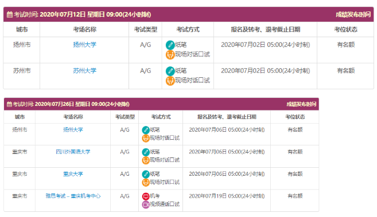Click the orange speaking-test icon in 苏州大学 row
377x217 pixels.
click(170, 81)
